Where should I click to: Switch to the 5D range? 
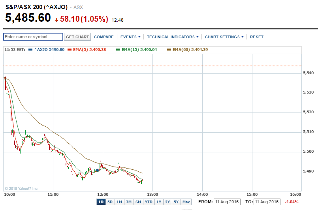pos(110,202)
